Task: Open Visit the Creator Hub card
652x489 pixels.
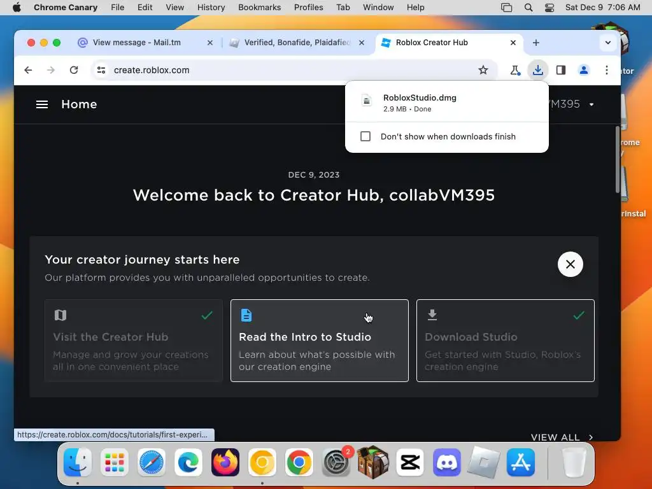Action: pos(134,341)
